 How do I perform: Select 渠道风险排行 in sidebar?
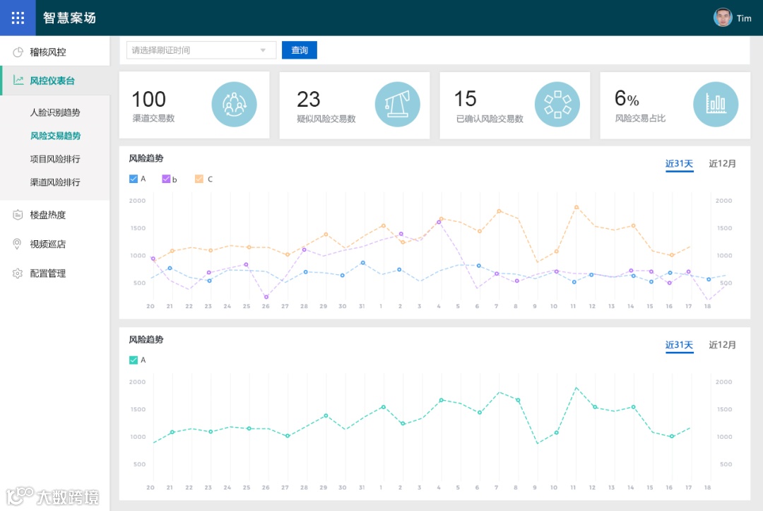point(55,182)
